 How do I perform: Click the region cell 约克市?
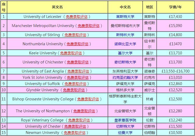(x=150, y=77)
